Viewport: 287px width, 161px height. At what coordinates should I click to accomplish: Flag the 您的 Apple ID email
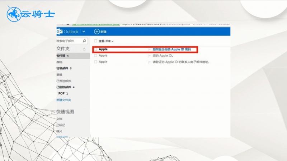[150, 56]
